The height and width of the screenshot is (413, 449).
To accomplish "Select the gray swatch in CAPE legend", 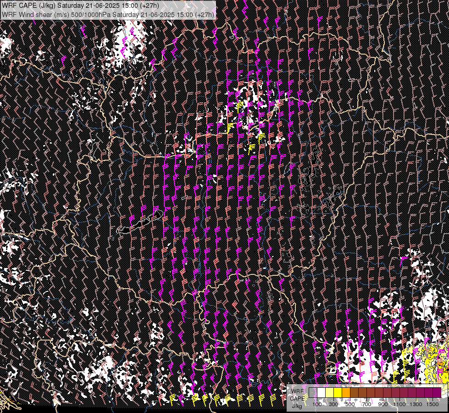I will (313, 393).
